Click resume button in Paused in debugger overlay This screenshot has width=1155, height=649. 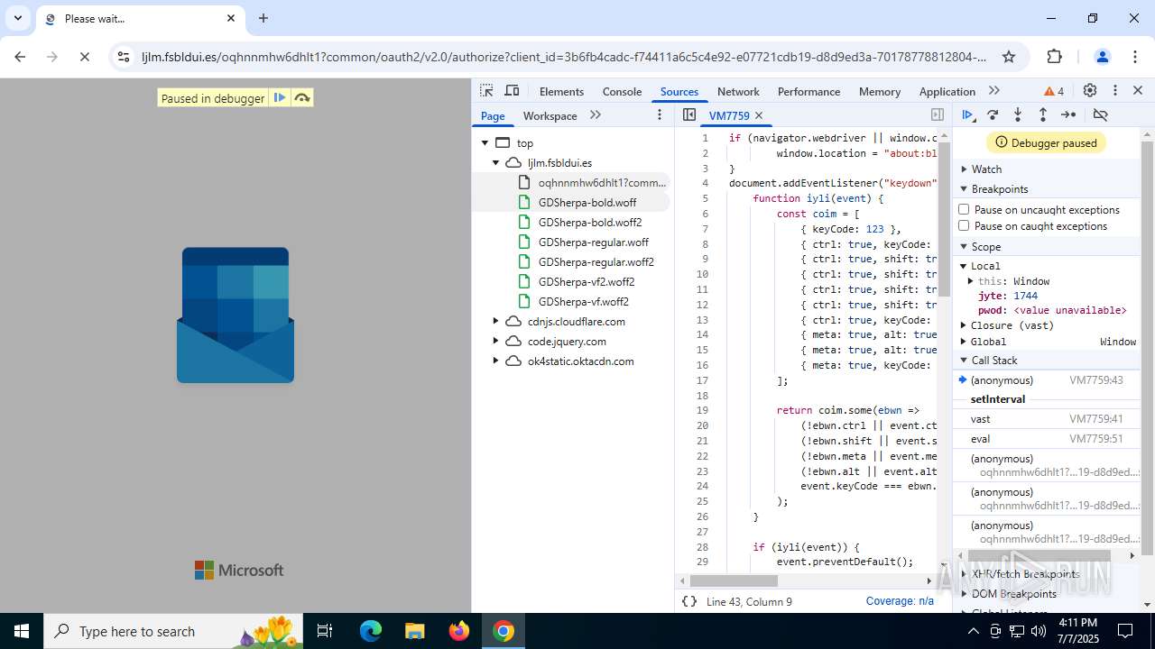click(x=280, y=97)
